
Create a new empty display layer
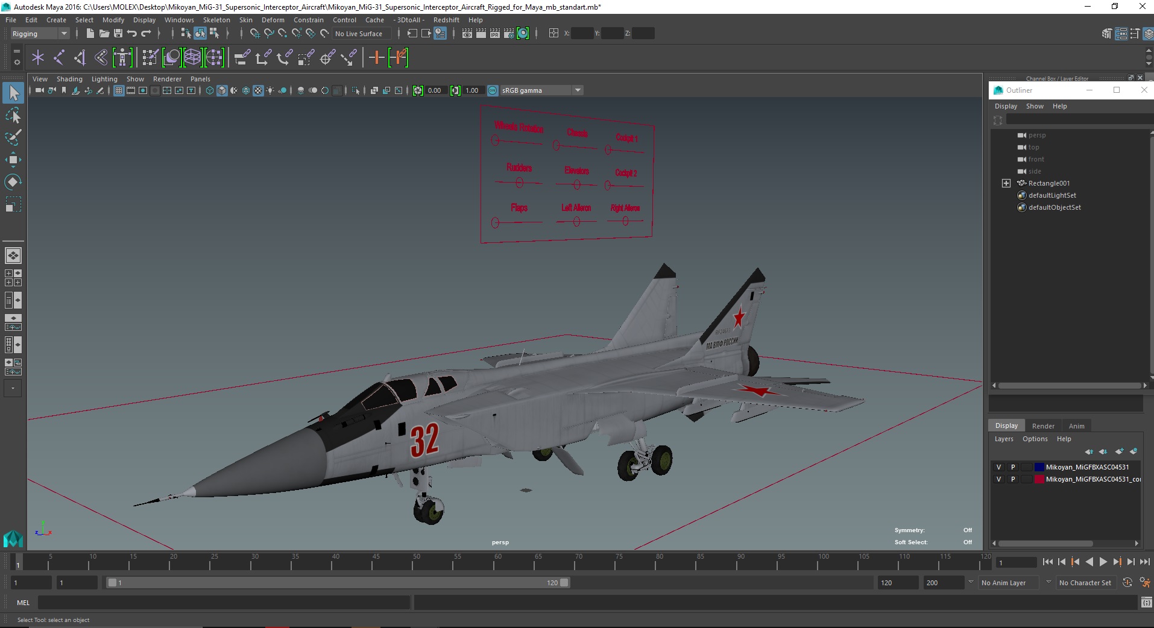coord(1120,451)
